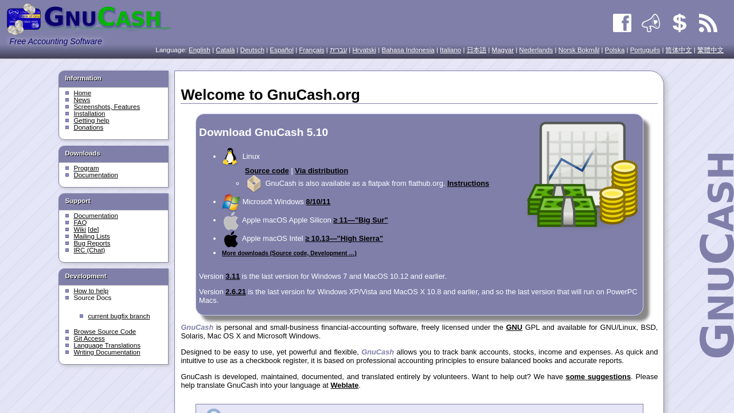734x413 pixels.
Task: Open version 3.11 link
Action: pos(232,276)
